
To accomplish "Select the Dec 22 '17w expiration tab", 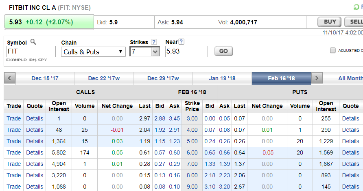I will (104, 78).
